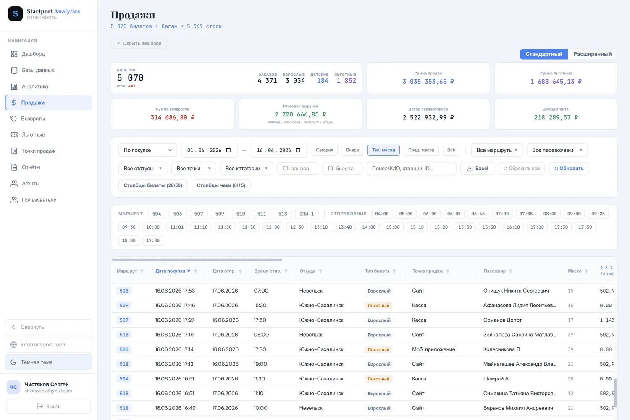Open the Все маршруты dropdown
Viewport: 630px width, 420px height.
[x=497, y=150]
